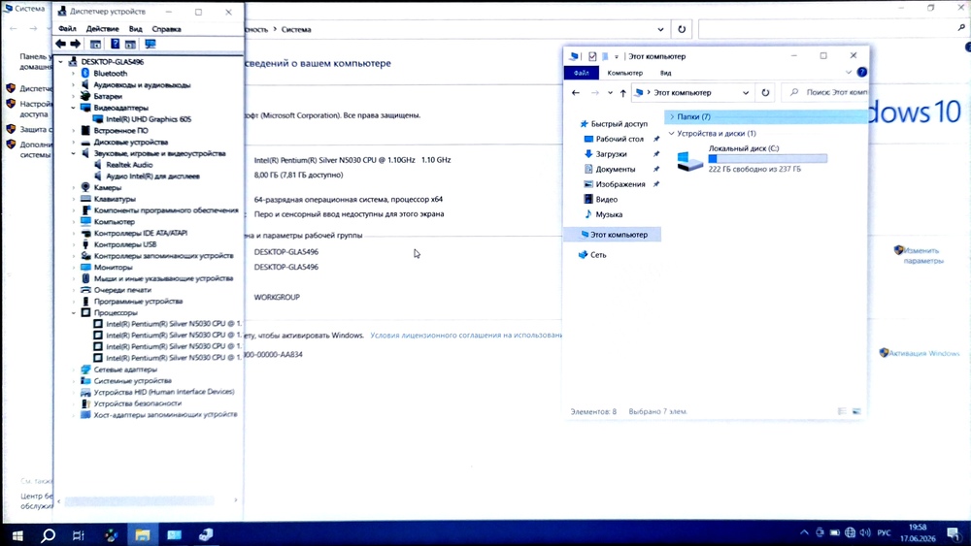The width and height of the screenshot is (971, 546).
Task: Select Сетевые адаптеры category
Action: point(125,369)
